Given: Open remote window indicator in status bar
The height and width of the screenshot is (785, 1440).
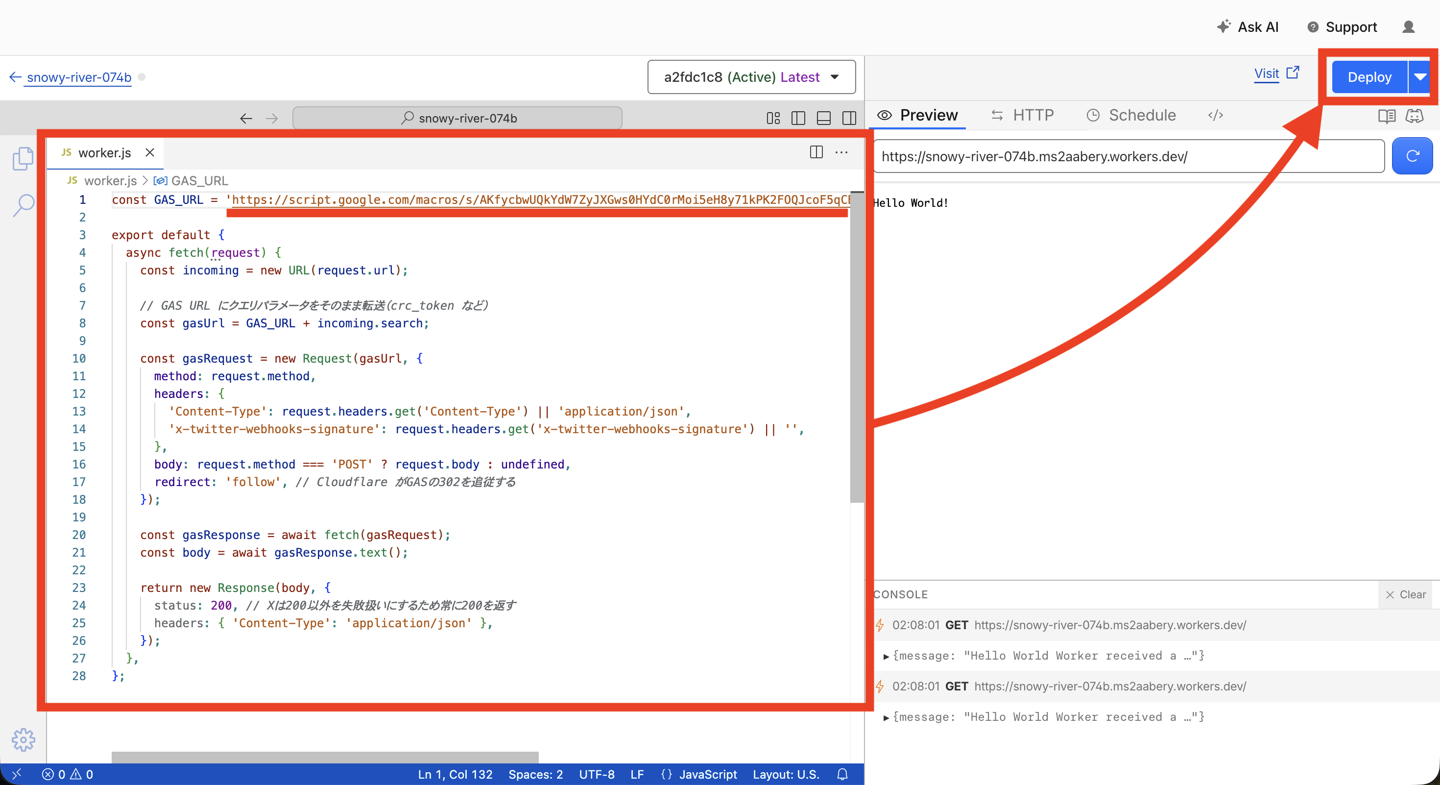Looking at the screenshot, I should (17, 774).
